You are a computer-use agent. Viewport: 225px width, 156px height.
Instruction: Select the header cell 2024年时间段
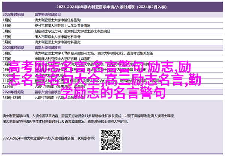[13, 92]
